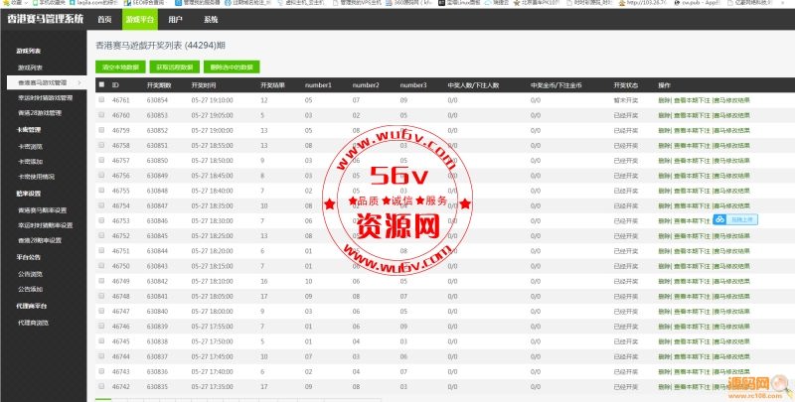Click 查看本期下注 link in row 46757
Screen dimensions: 795x402
(692, 161)
